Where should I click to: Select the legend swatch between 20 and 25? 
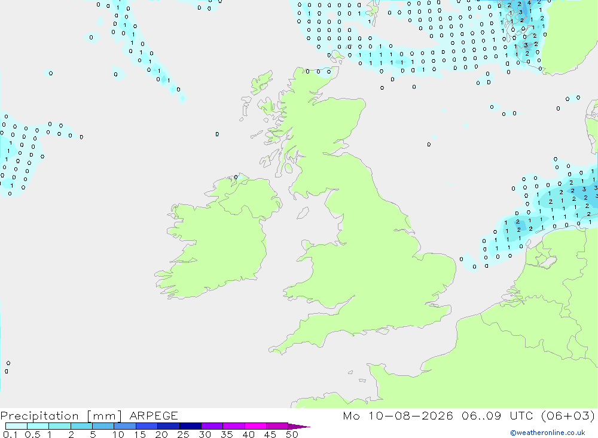point(169,426)
